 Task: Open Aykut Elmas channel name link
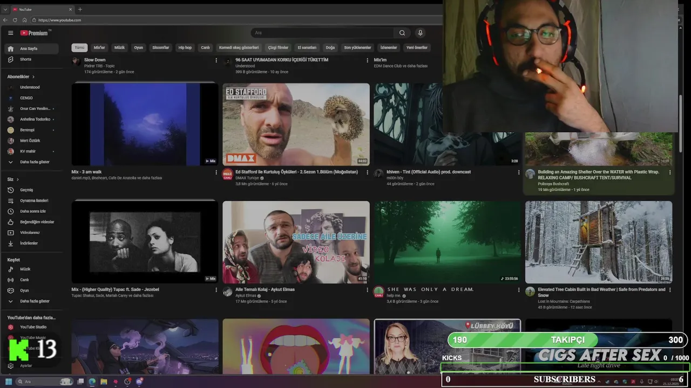[246, 295]
